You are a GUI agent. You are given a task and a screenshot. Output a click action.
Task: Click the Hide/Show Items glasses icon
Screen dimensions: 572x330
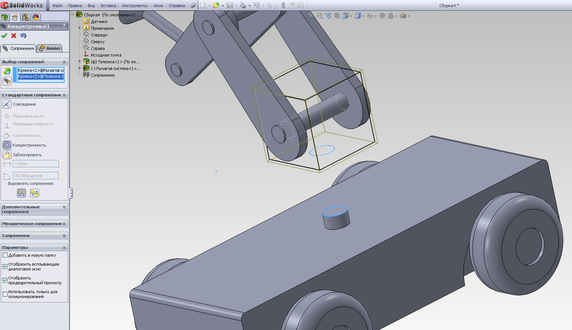coord(370,16)
